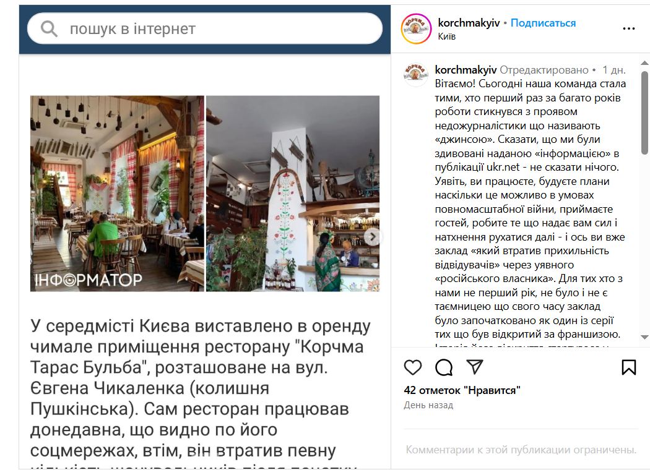Click the пошук в інтернет search field
Viewport: 650px width, 475px height.
click(x=205, y=29)
